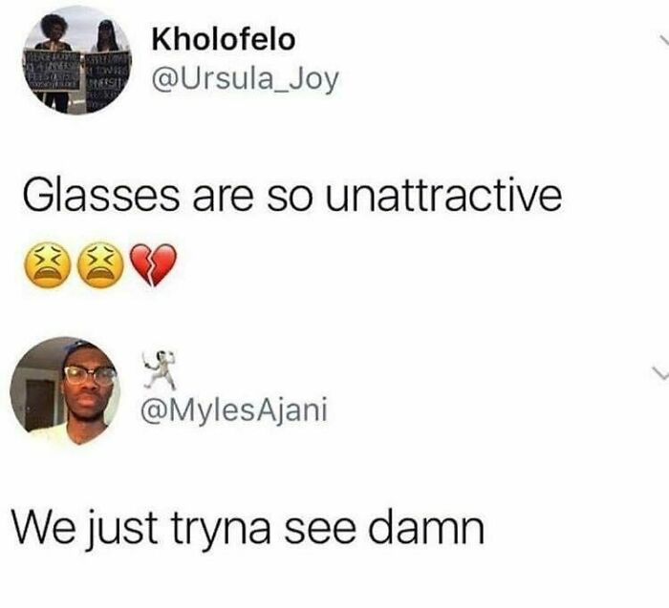
Task: Expand the options chevron on Kholofelo's tweet
Action: 664,41
